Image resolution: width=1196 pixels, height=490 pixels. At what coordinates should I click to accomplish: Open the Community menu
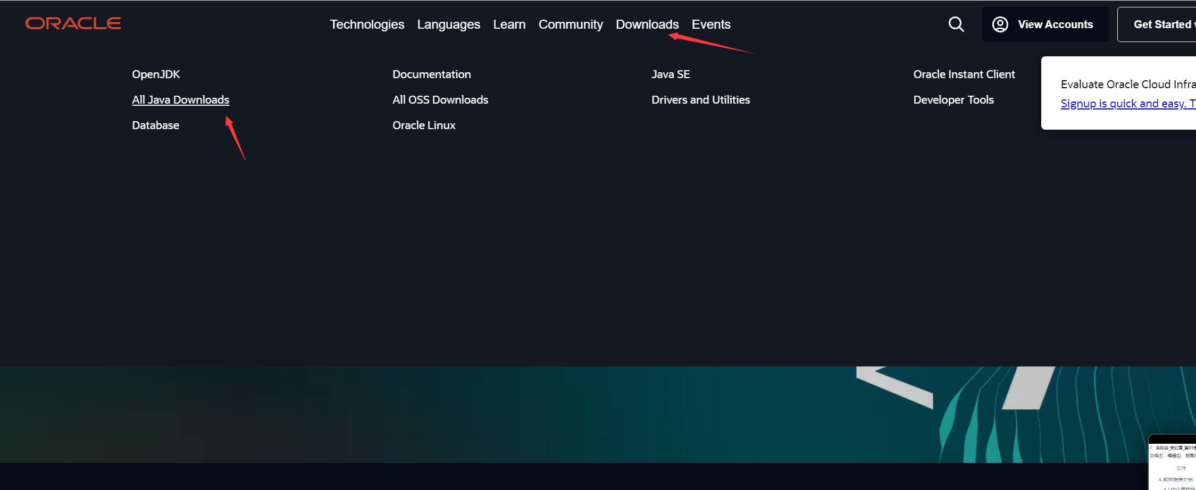coord(571,24)
